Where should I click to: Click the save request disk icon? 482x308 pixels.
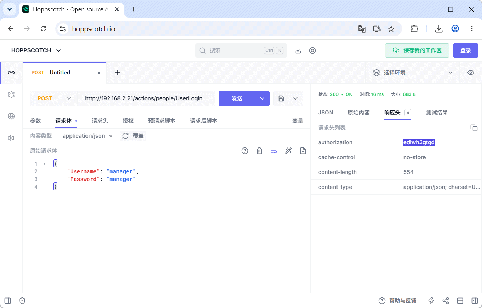point(281,98)
